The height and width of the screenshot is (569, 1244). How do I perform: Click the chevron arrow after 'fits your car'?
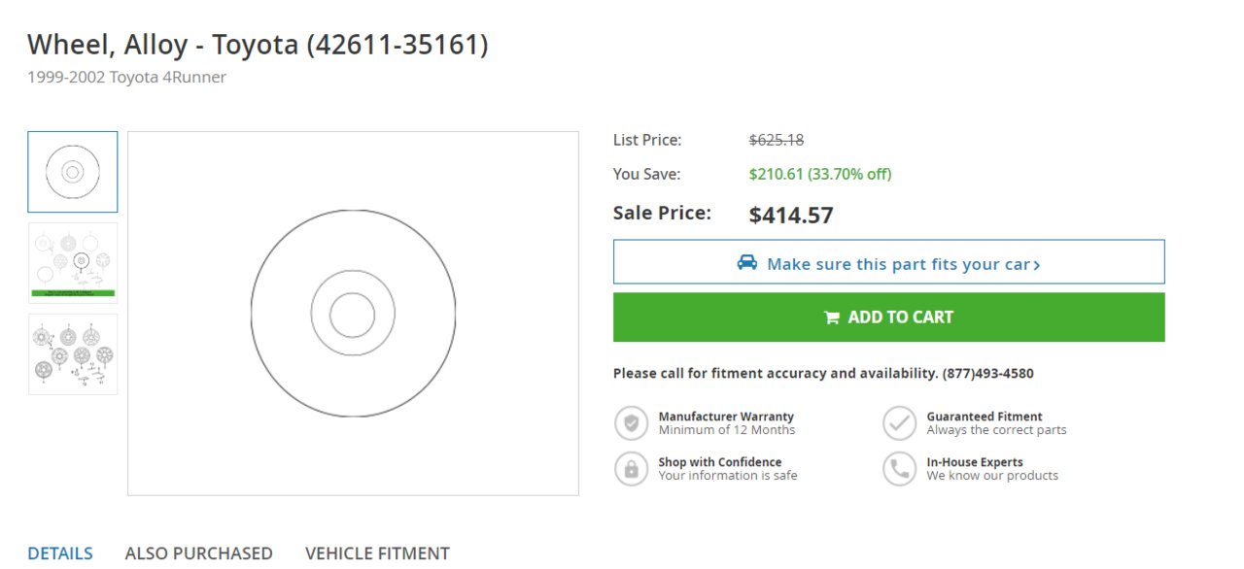[1037, 265]
